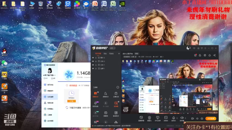Open the 主播任务 tool icon
Screen dimensions: 232x130
click(x=116, y=94)
